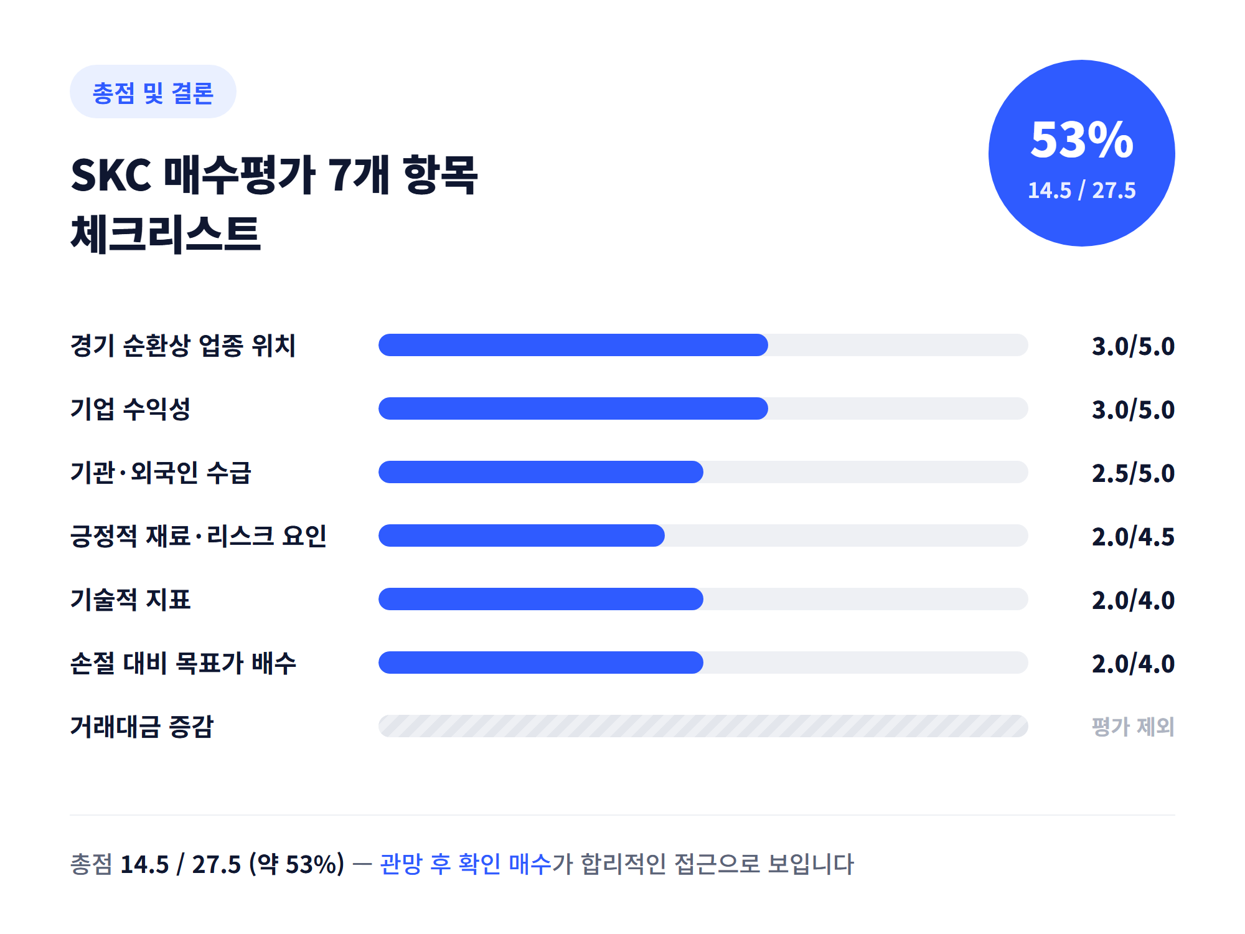The image size is (1245, 934).
Task: Click the 총점 및 결론 badge
Action: [153, 92]
